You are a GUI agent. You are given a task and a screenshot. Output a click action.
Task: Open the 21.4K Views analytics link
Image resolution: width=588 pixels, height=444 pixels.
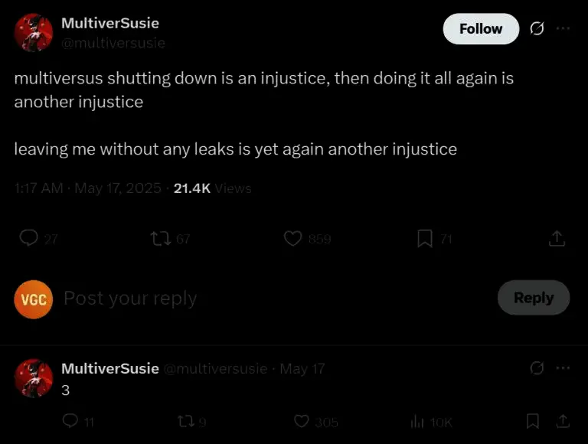(x=212, y=188)
